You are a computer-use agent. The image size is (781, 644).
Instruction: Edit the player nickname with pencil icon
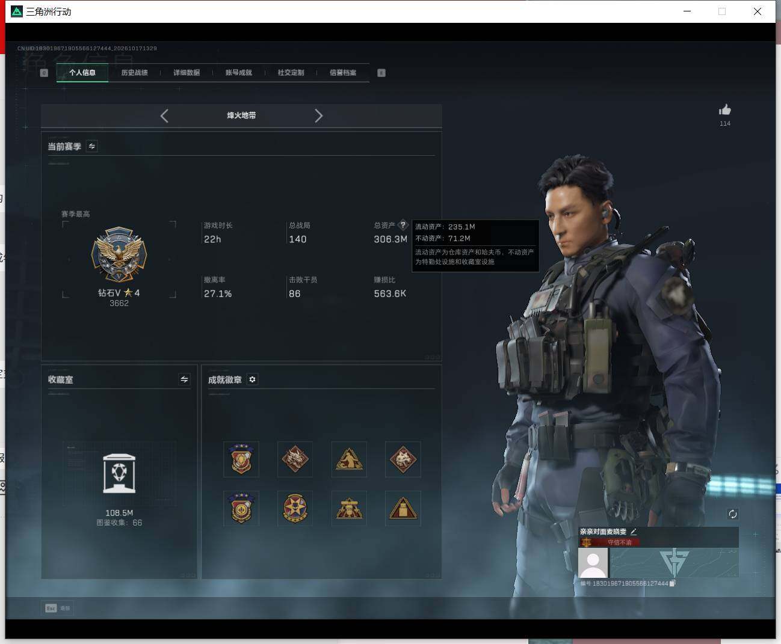point(634,532)
